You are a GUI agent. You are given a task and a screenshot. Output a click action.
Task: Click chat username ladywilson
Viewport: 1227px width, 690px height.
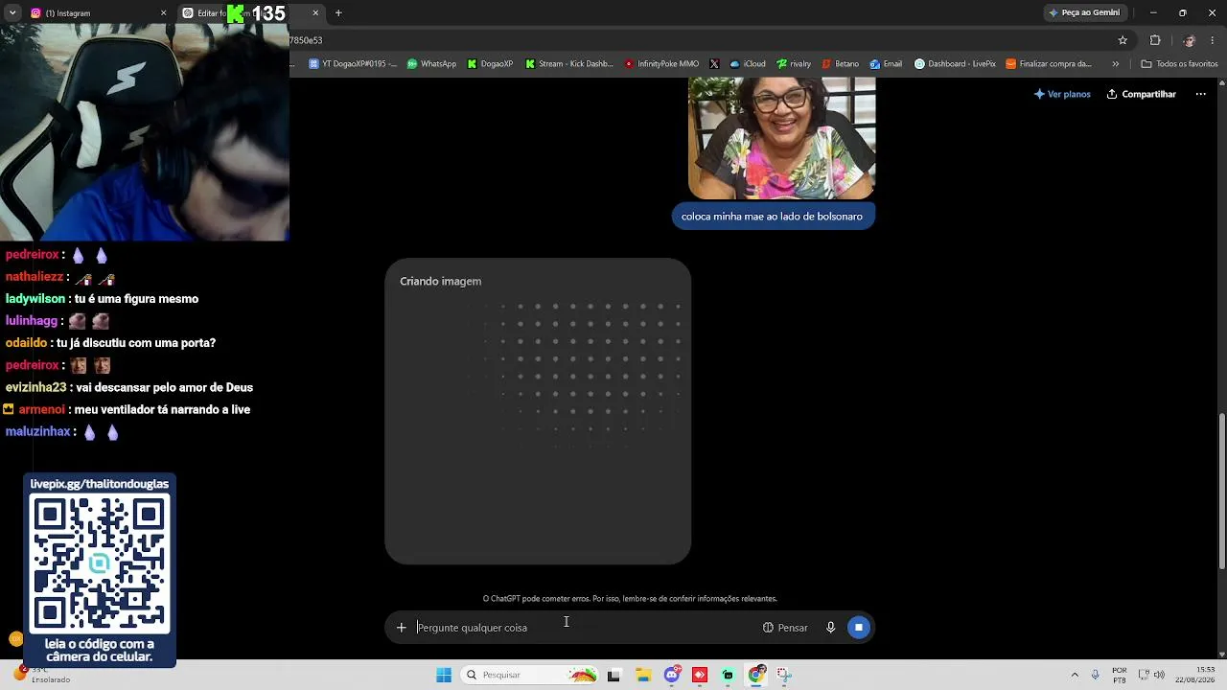click(x=35, y=299)
